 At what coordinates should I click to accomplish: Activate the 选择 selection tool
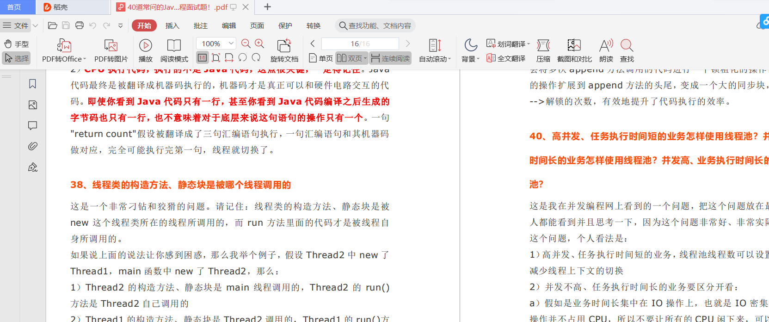pos(17,58)
